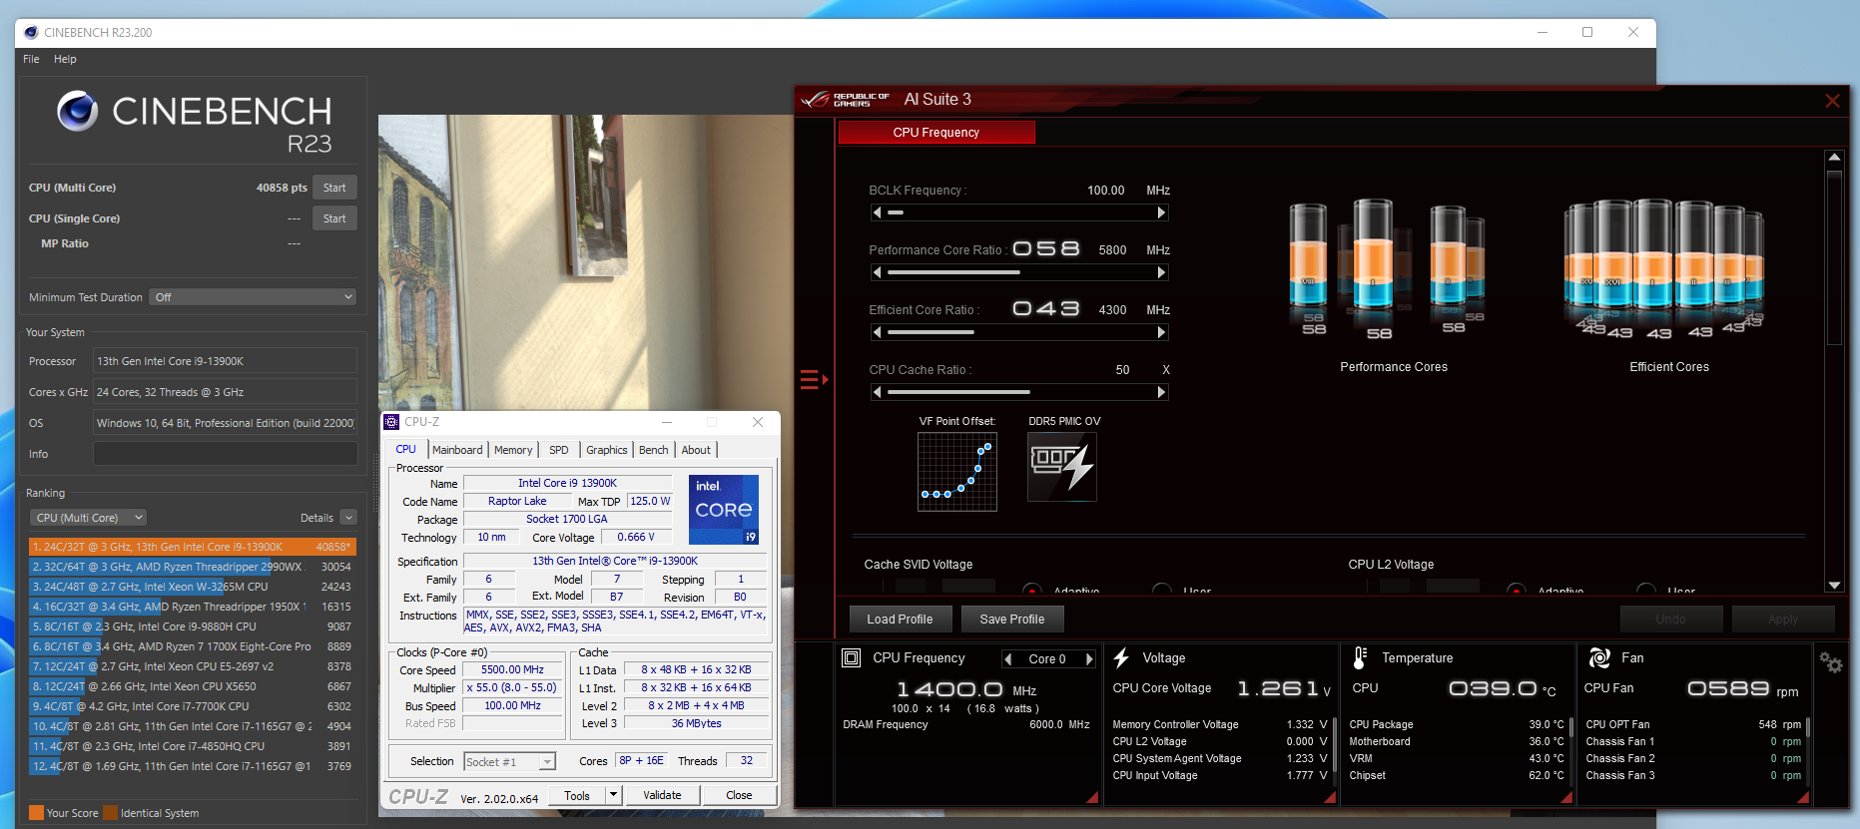Open the DDR5 PMIC OV memory icon
Image resolution: width=1860 pixels, height=829 pixels.
pos(1062,466)
